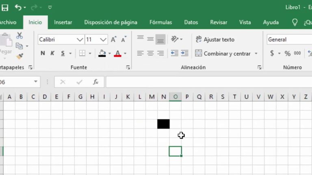Expand the copy options arrow
312x175 pixels.
(x=27, y=46)
